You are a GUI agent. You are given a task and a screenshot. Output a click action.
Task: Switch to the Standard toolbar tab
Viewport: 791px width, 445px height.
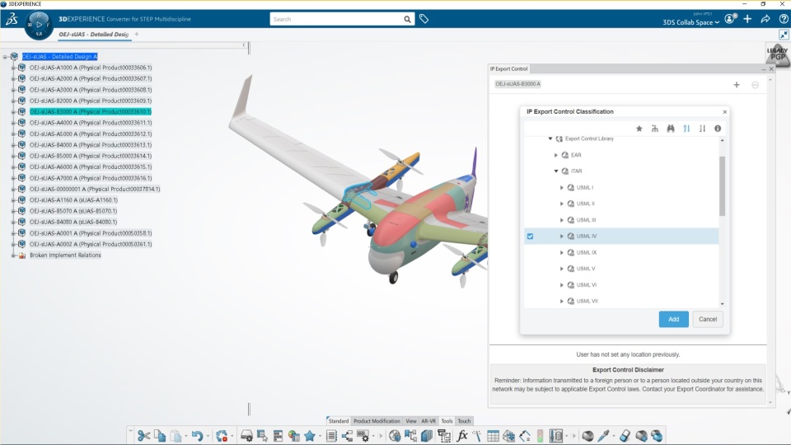point(338,421)
